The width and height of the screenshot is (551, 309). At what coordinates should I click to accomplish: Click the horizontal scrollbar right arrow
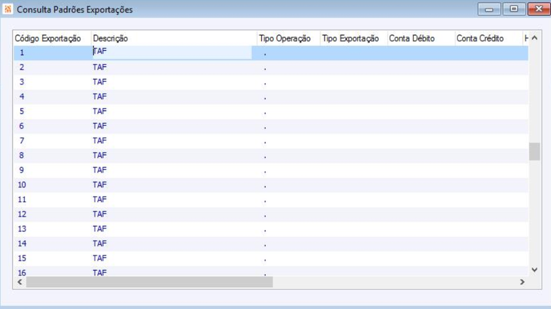[522, 282]
